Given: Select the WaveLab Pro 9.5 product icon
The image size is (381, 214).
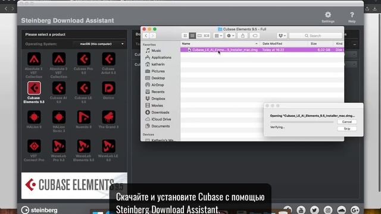Looking at the screenshot, I should 59,146.
